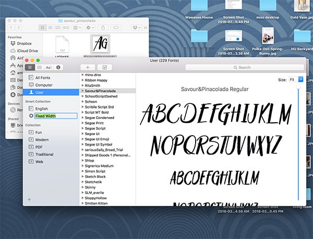Click the Fixed Width name field
Image resolution: width=313 pixels, height=239 pixels.
coord(56,116)
